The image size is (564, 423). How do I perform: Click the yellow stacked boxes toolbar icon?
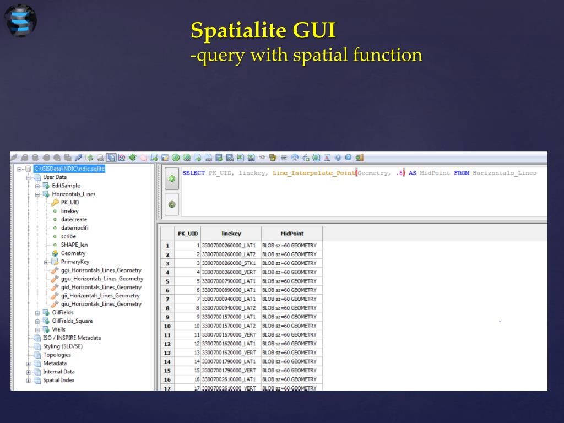click(273, 158)
